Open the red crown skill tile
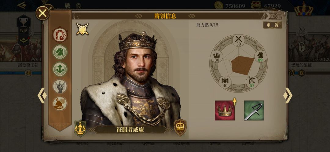 point(225,110)
